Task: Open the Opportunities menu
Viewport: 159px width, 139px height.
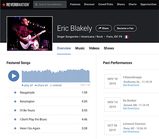Action: (x=149, y=4)
